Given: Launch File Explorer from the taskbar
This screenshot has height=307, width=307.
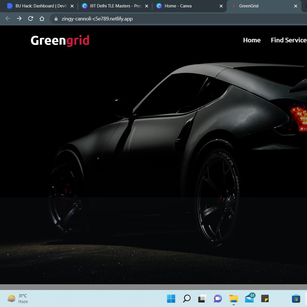Looking at the screenshot, I should [x=233, y=298].
